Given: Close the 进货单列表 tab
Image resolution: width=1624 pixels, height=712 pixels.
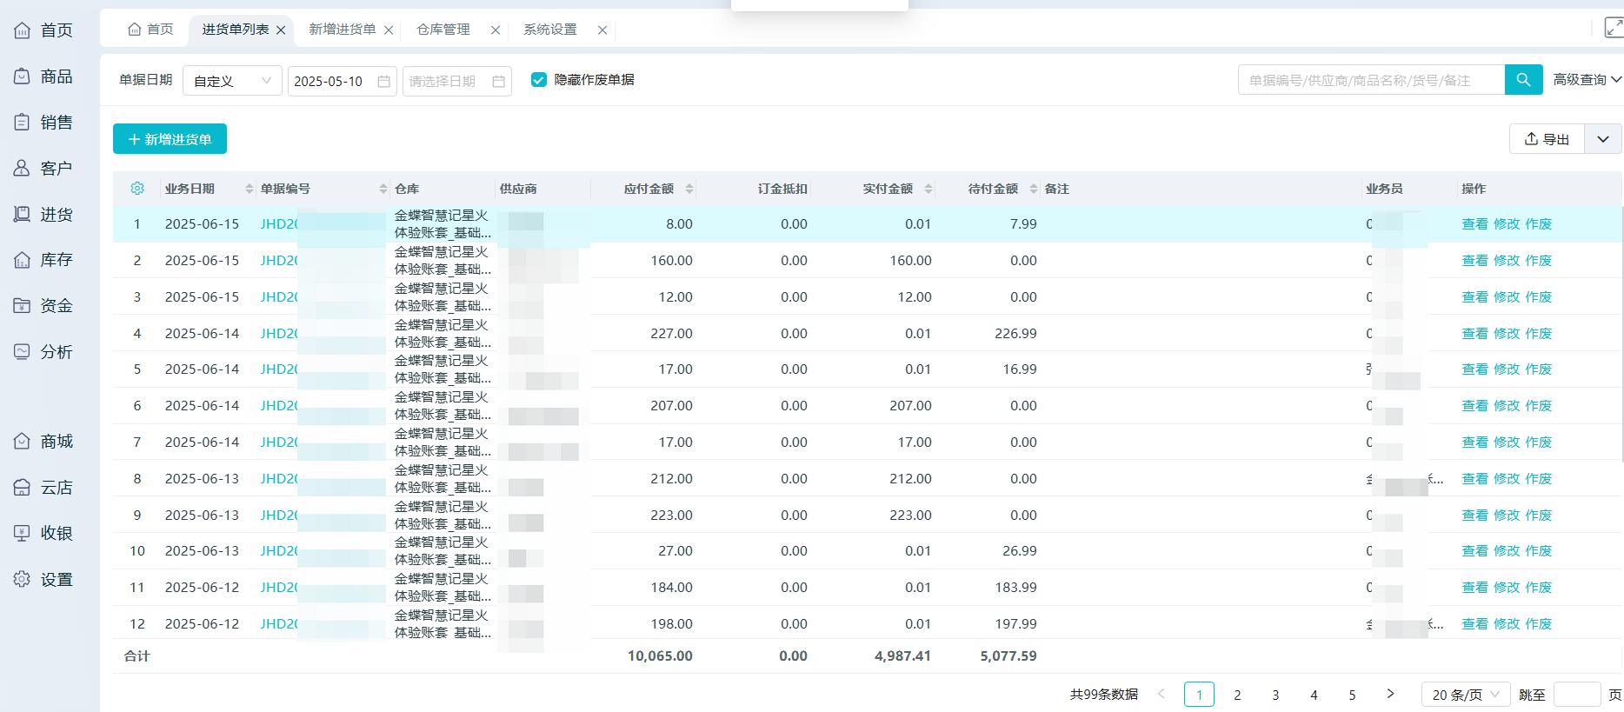Looking at the screenshot, I should coord(281,30).
